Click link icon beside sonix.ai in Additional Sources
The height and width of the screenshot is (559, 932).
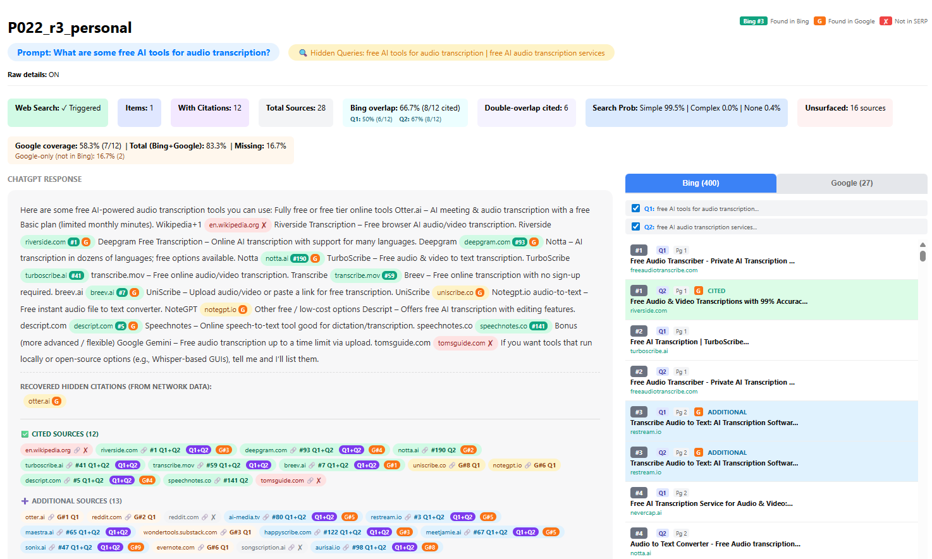(x=52, y=548)
